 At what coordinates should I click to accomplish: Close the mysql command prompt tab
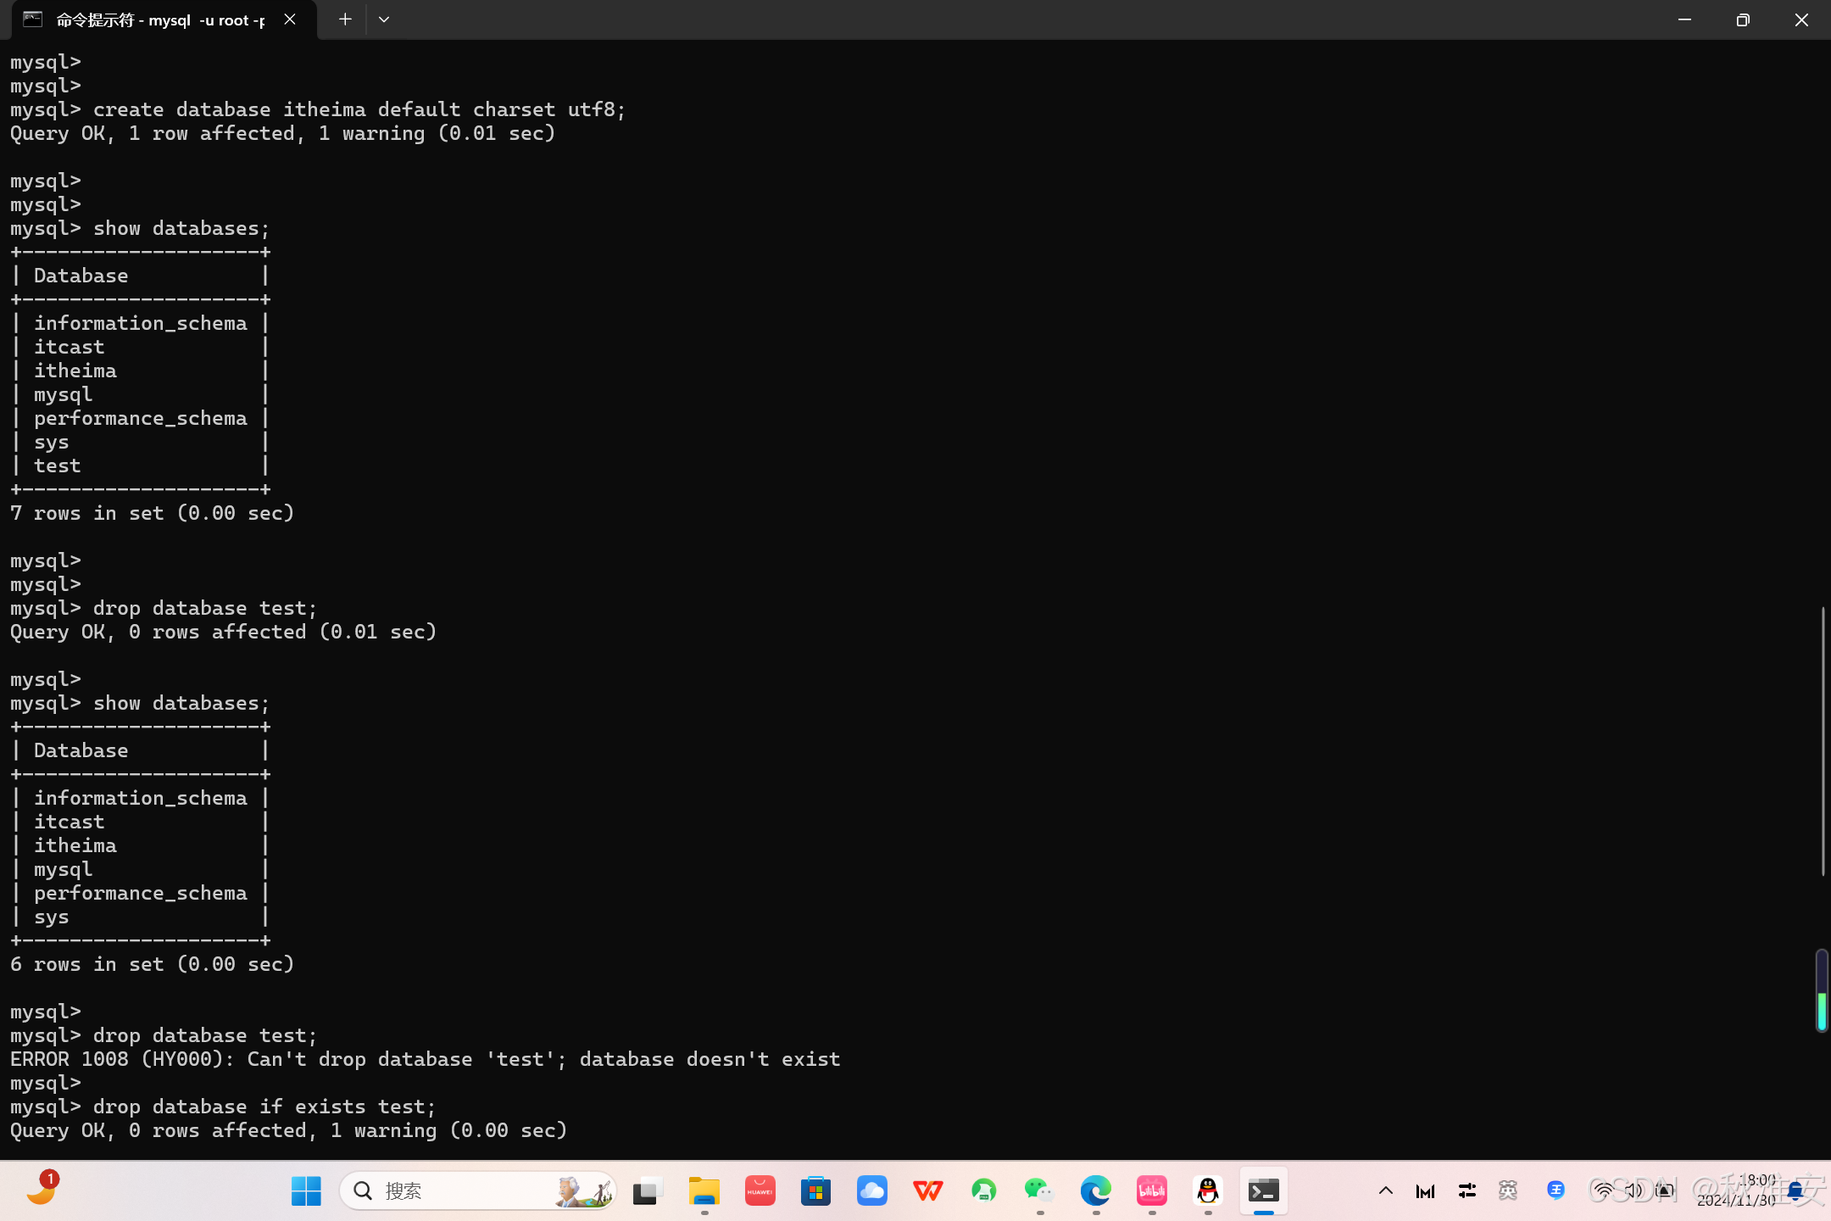[x=290, y=20]
